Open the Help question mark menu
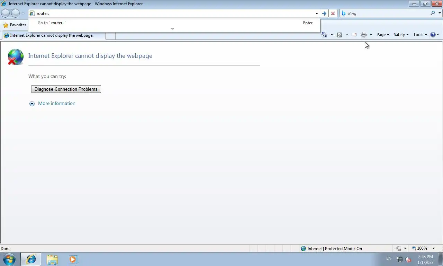 434,35
